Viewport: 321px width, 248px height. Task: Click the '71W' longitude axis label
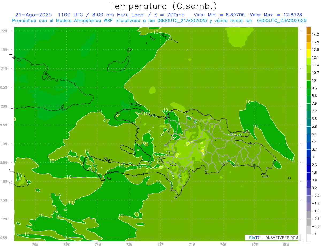(192, 245)
